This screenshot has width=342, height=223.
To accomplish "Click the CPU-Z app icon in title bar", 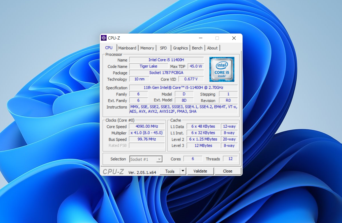I will pos(104,38).
